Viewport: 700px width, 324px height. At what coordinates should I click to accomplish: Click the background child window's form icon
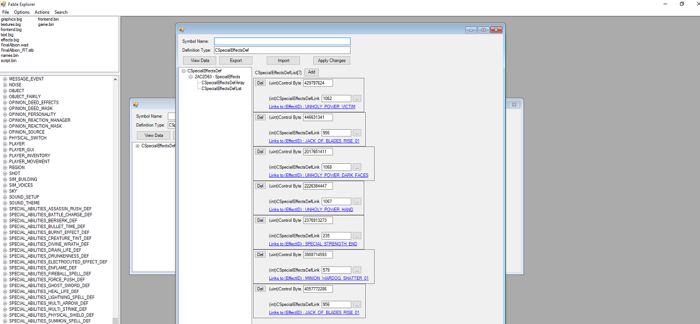click(135, 105)
